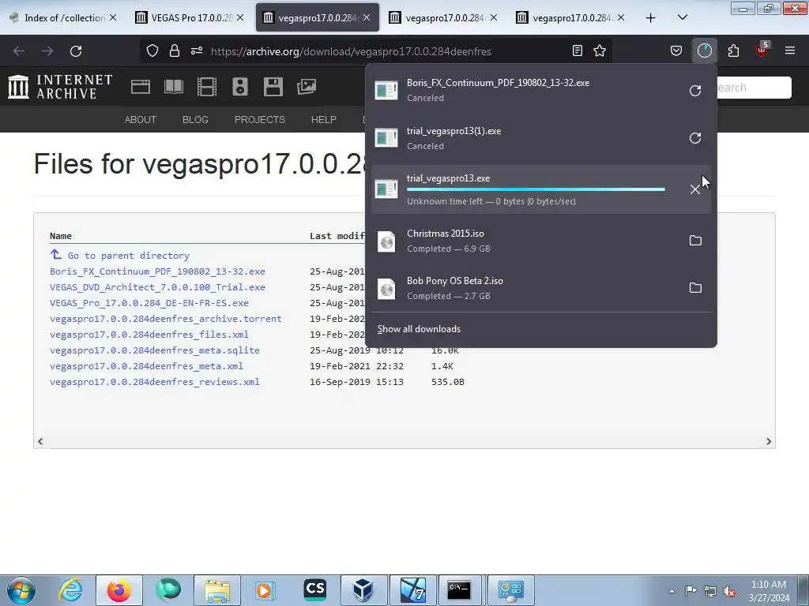This screenshot has width=809, height=606.
Task: Click the back navigation arrow
Action: coord(19,50)
